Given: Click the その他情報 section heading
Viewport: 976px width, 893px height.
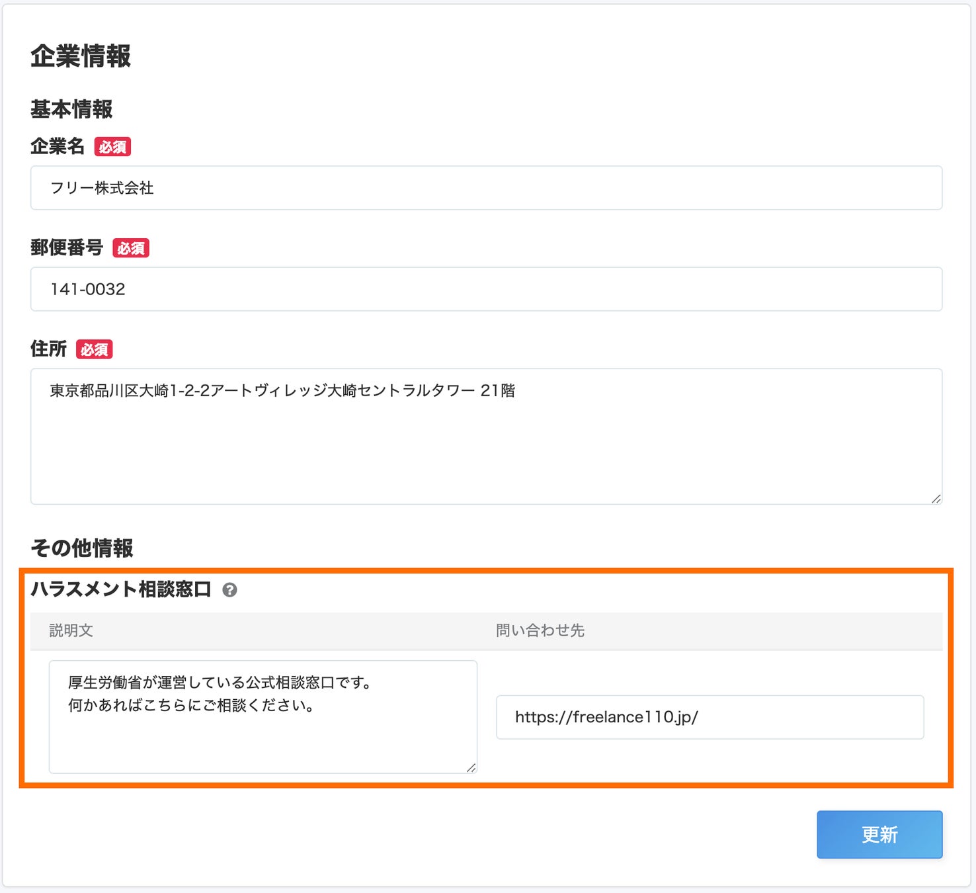Looking at the screenshot, I should point(82,548).
